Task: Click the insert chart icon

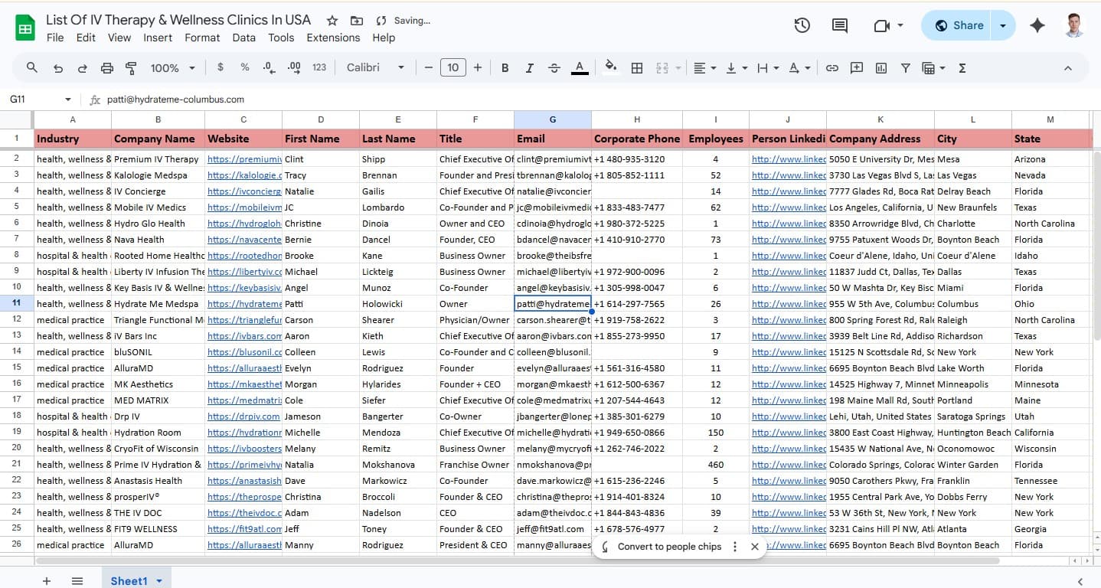Action: point(881,68)
